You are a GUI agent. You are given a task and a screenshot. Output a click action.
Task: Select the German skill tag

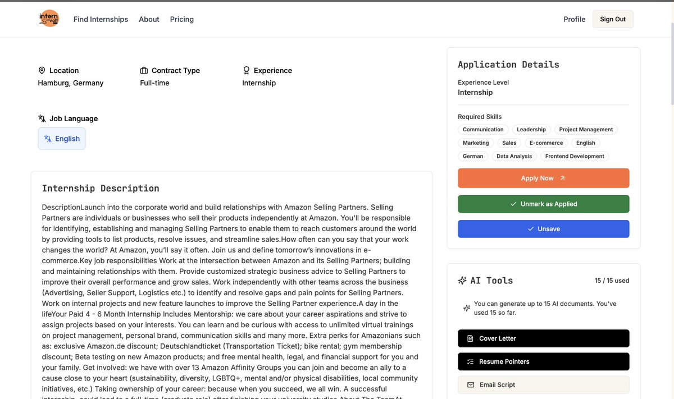click(x=473, y=157)
